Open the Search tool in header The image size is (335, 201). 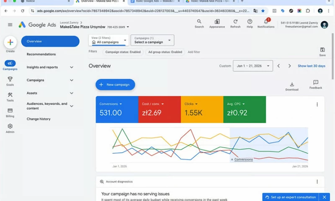(x=199, y=22)
